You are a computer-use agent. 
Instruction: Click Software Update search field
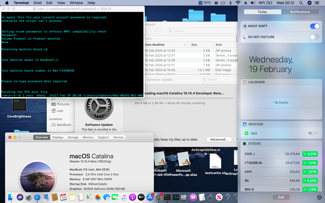tap(220, 79)
